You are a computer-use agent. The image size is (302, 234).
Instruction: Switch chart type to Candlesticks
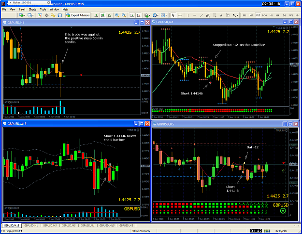click(102, 15)
